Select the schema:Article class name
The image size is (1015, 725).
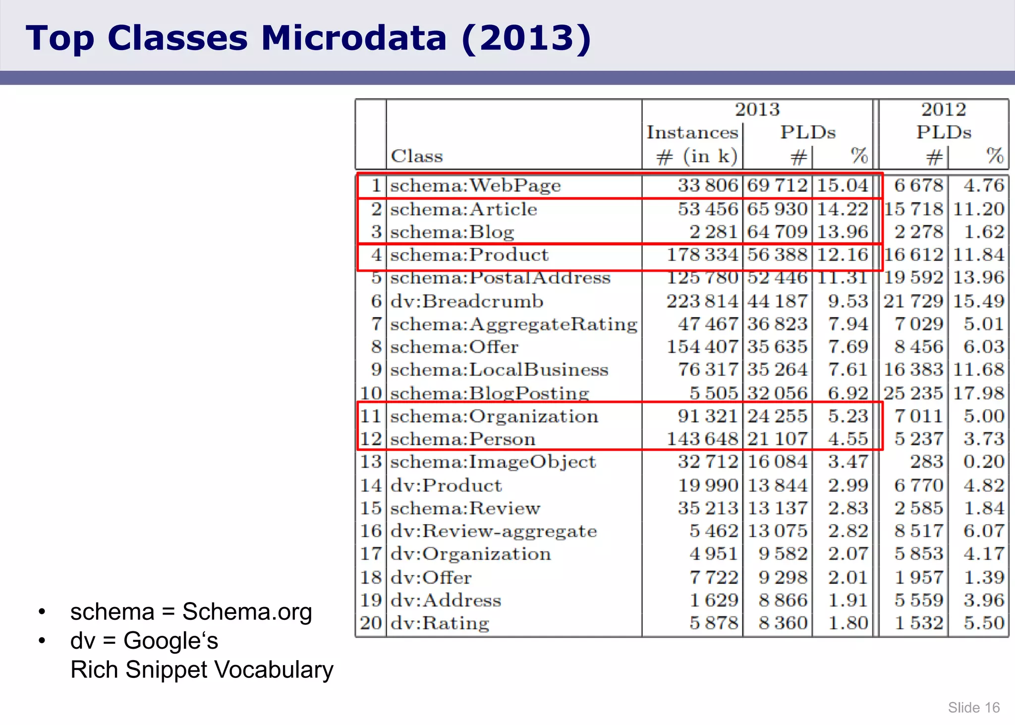click(463, 209)
